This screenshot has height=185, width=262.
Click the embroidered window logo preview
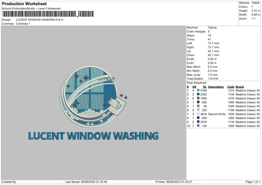pos(93,97)
